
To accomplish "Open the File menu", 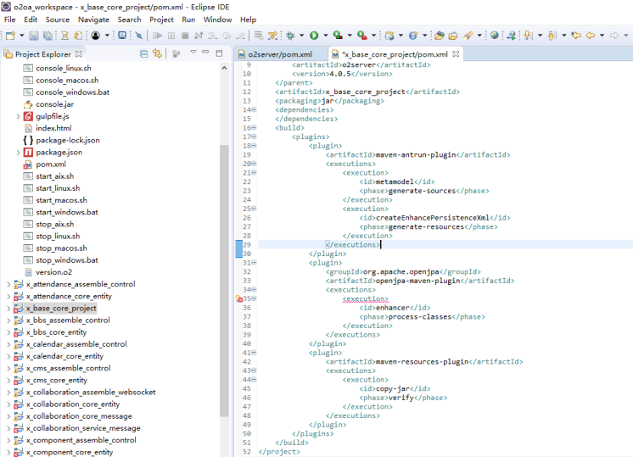I will (x=9, y=20).
